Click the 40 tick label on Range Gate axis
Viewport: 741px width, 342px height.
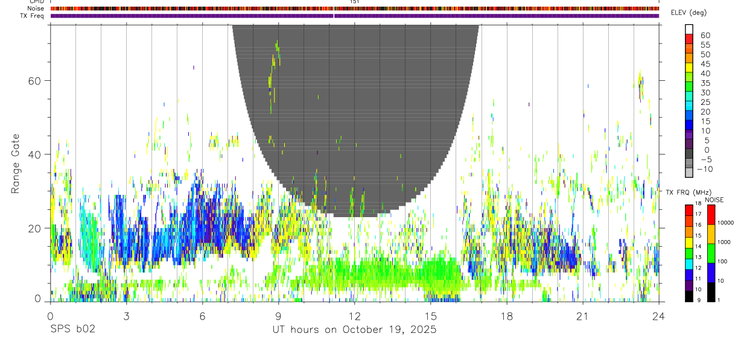pos(35,154)
